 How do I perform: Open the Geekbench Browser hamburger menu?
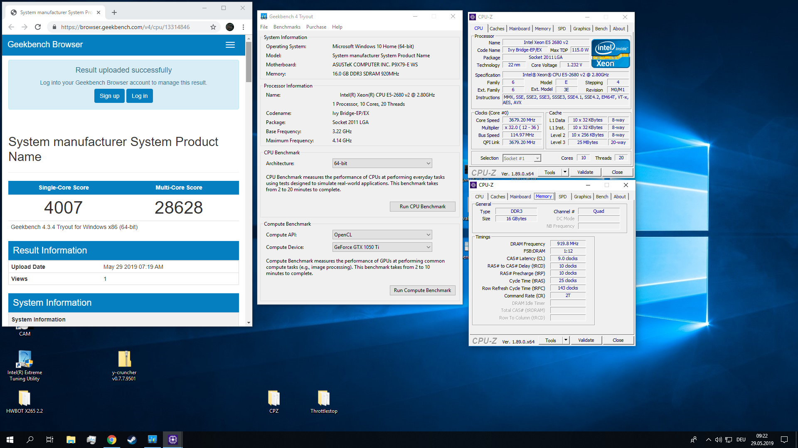[230, 45]
